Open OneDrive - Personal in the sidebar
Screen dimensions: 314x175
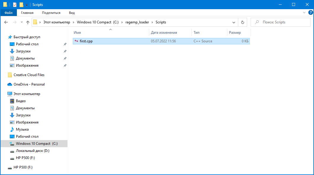[29, 84]
